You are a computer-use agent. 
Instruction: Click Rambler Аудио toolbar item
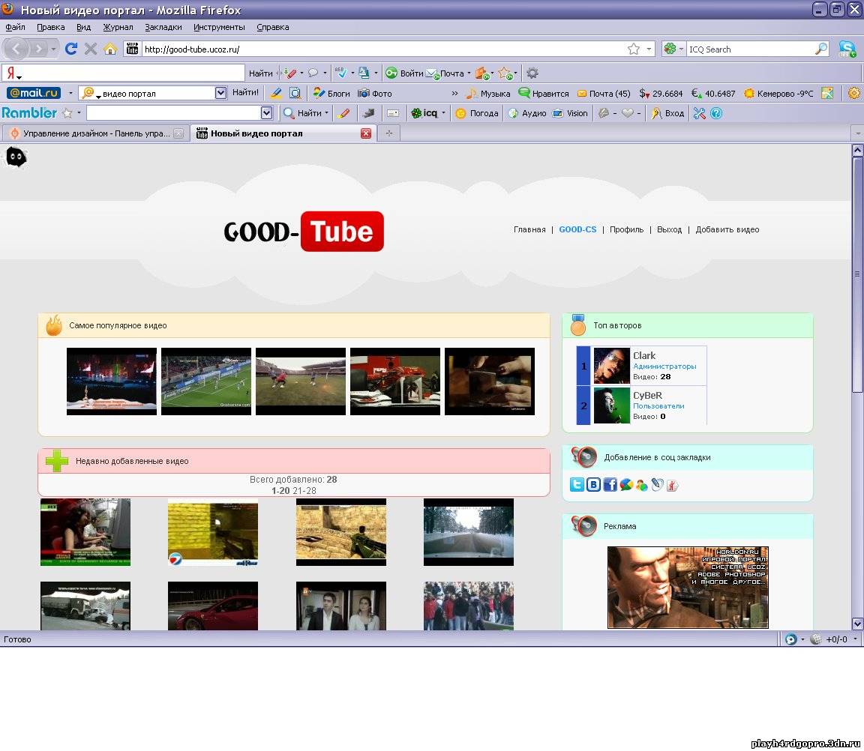(527, 113)
